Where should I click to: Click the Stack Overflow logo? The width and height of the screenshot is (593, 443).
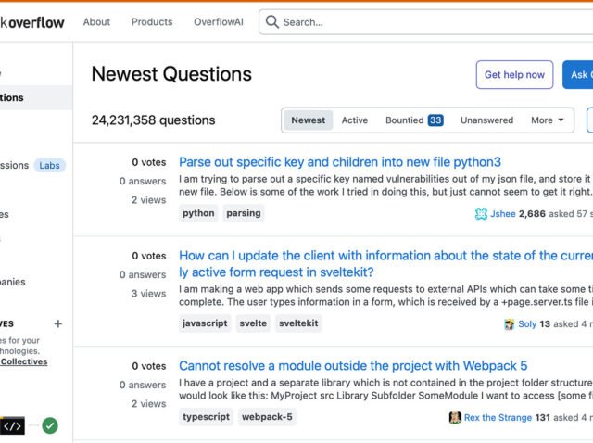click(32, 22)
